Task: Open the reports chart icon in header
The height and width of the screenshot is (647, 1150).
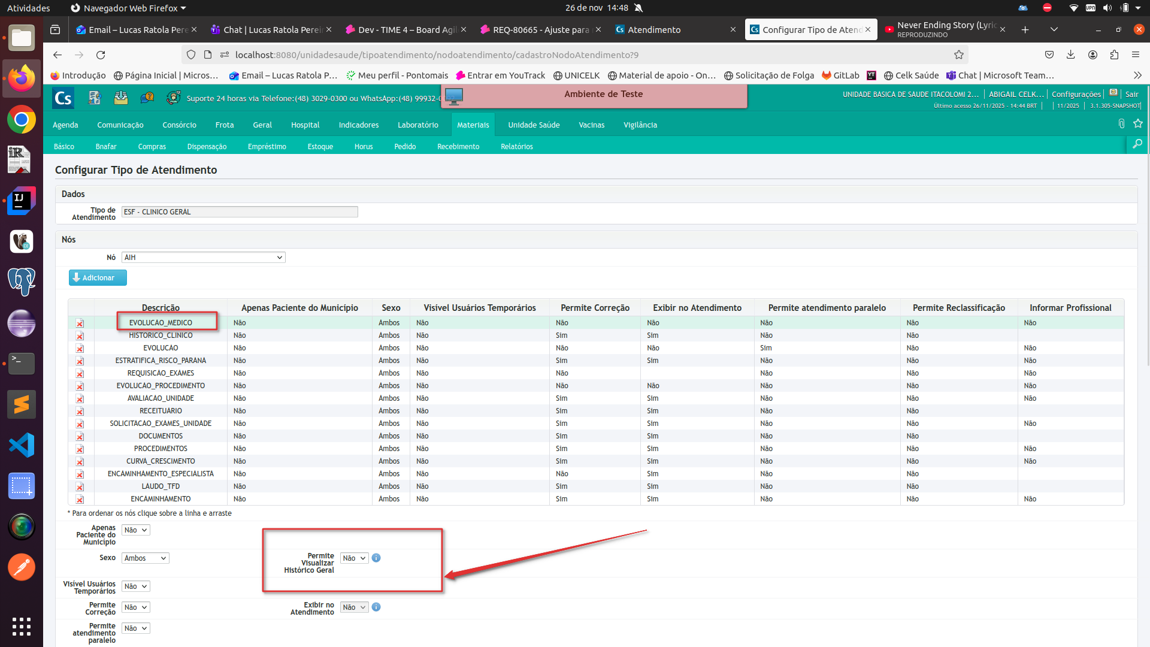Action: [x=95, y=98]
